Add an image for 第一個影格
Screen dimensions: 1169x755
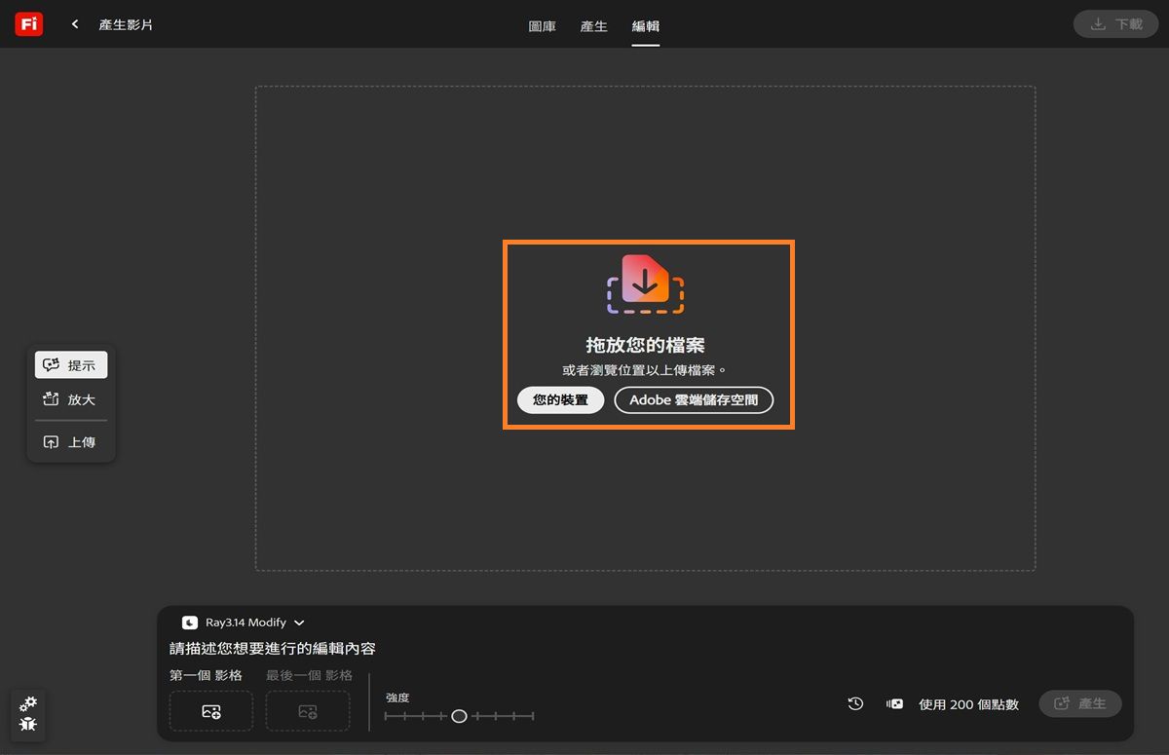pyautogui.click(x=210, y=711)
